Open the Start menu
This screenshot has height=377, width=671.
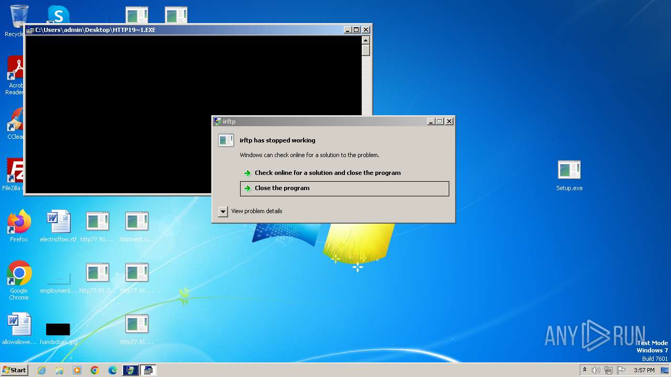14,370
